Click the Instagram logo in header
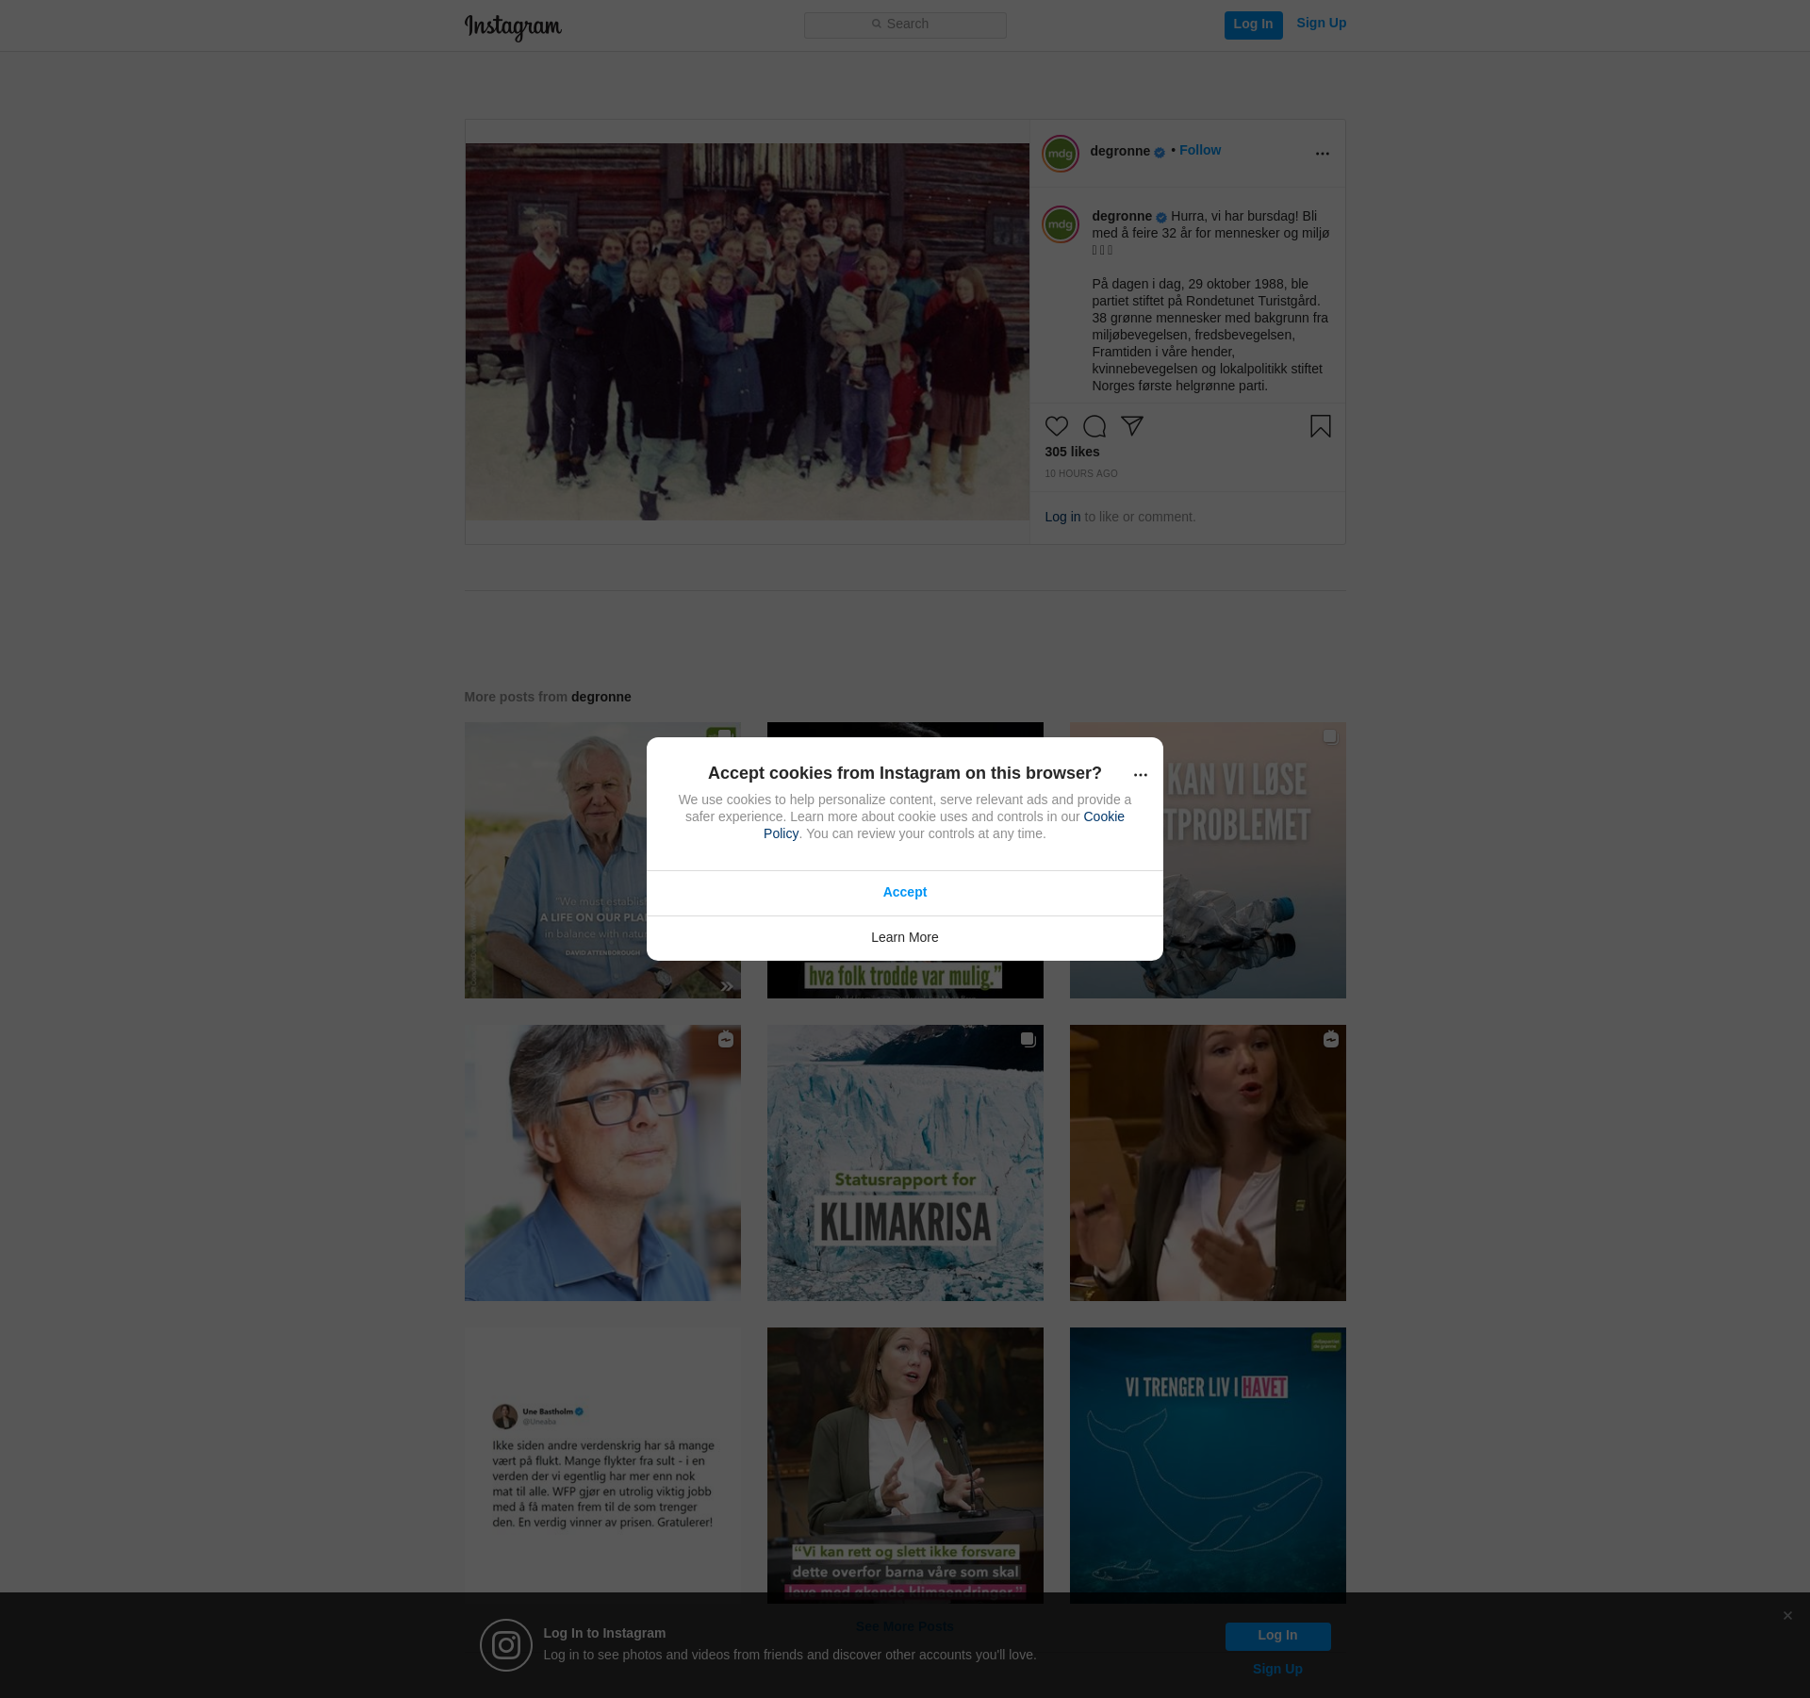The width and height of the screenshot is (1810, 1698). point(513,27)
